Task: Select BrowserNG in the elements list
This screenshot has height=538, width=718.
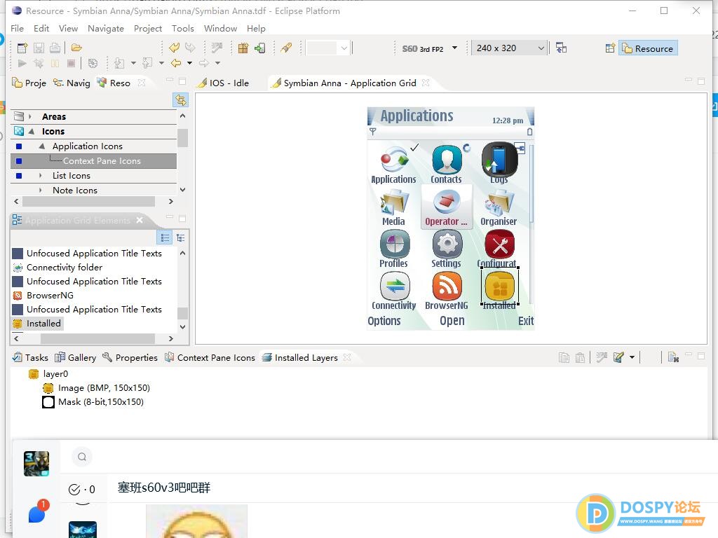Action: point(43,296)
